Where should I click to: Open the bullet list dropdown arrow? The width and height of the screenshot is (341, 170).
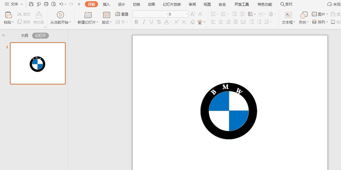coord(217,14)
